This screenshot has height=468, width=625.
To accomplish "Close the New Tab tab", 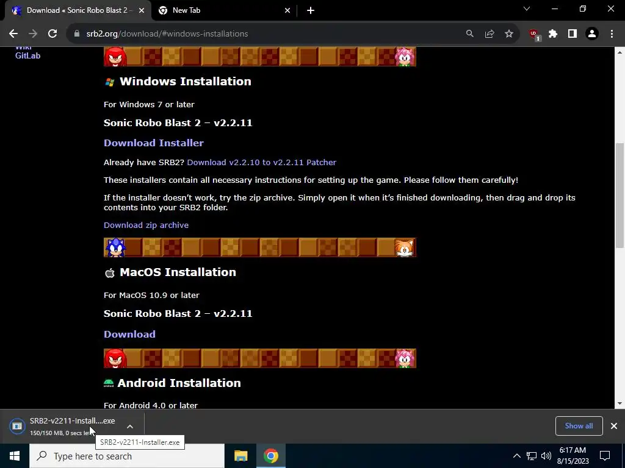I will tap(287, 10).
